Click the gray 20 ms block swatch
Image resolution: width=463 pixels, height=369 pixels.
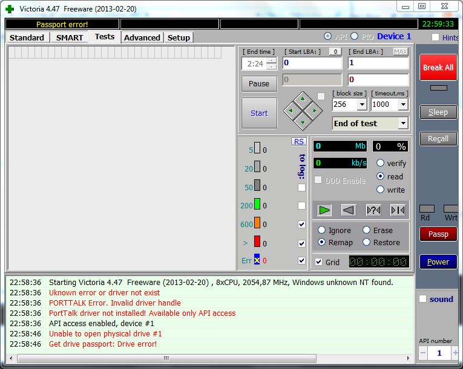pos(257,167)
